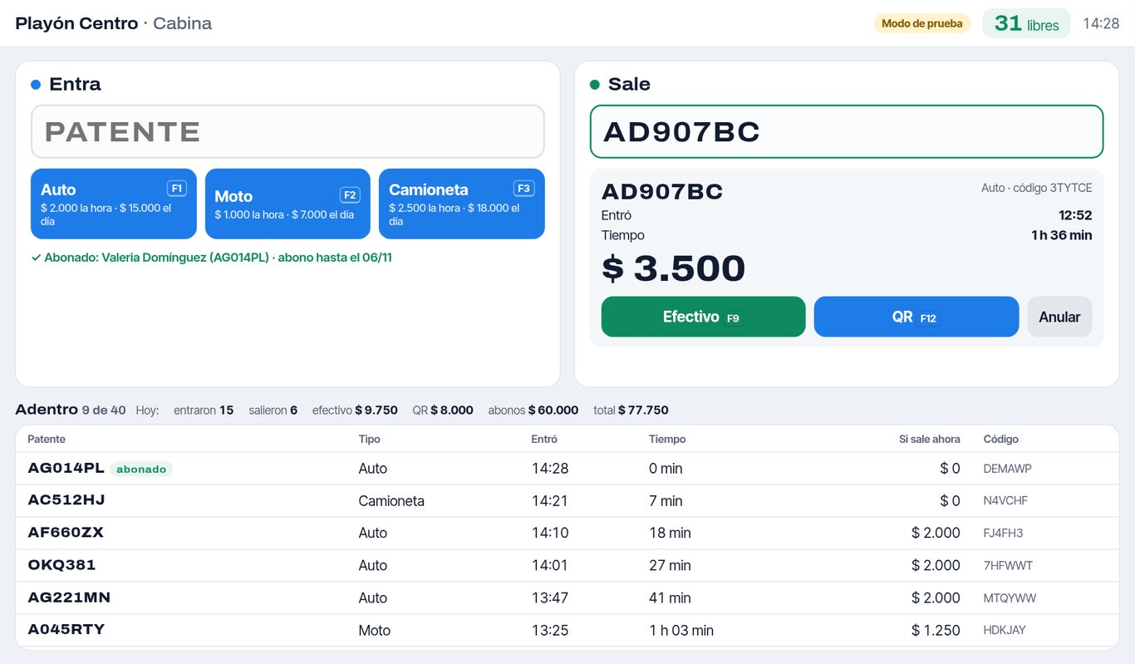The height and width of the screenshot is (664, 1135).
Task: Click the $ 1.250 amount for A045RTY
Action: pyautogui.click(x=936, y=631)
